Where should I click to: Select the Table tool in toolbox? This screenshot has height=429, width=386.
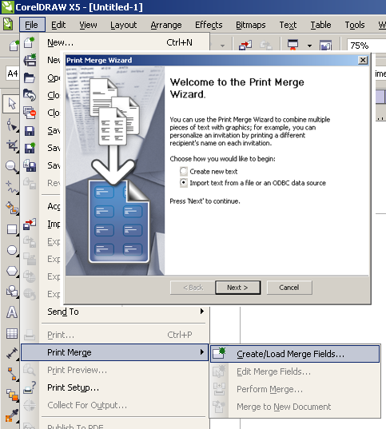[x=11, y=333]
